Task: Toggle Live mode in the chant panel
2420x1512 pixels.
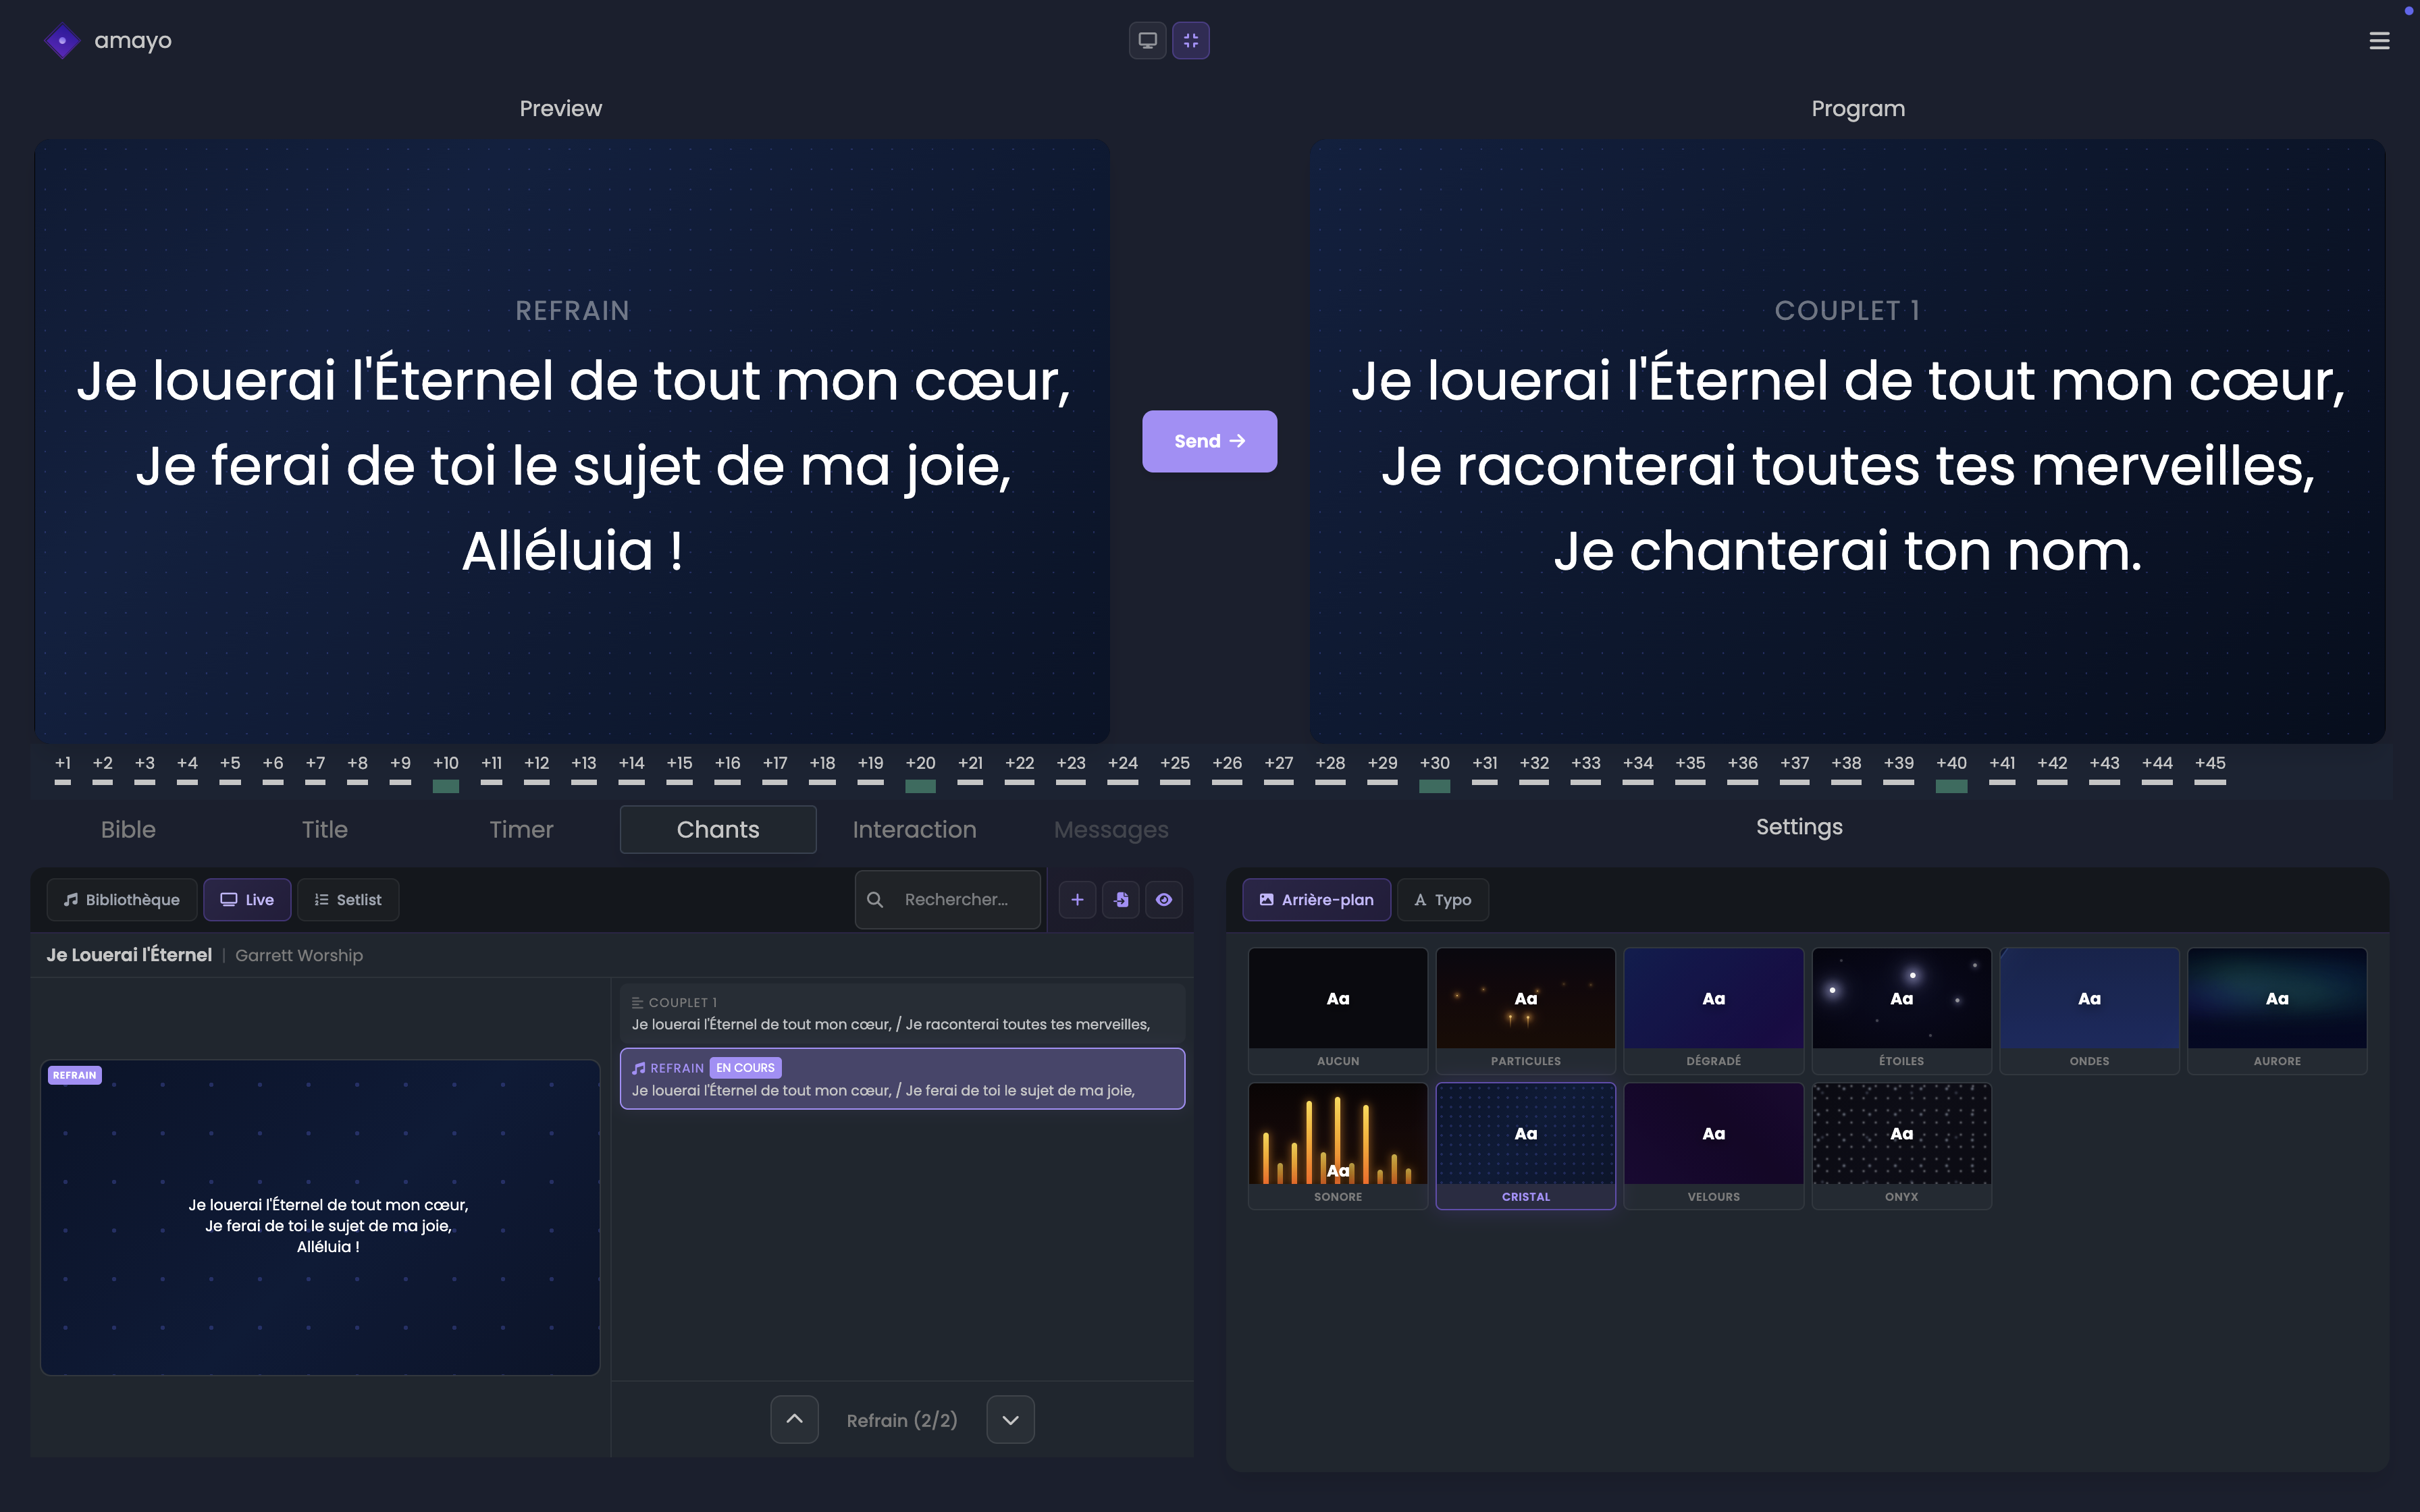Action: click(x=247, y=899)
